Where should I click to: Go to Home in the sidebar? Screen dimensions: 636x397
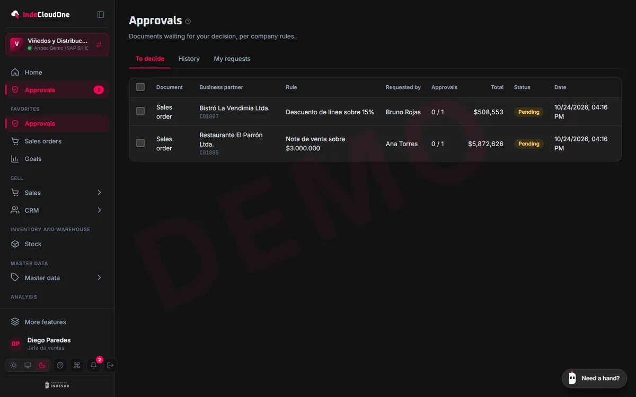(57, 73)
